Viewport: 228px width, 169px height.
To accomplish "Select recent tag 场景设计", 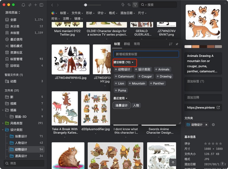I will point(121,106).
